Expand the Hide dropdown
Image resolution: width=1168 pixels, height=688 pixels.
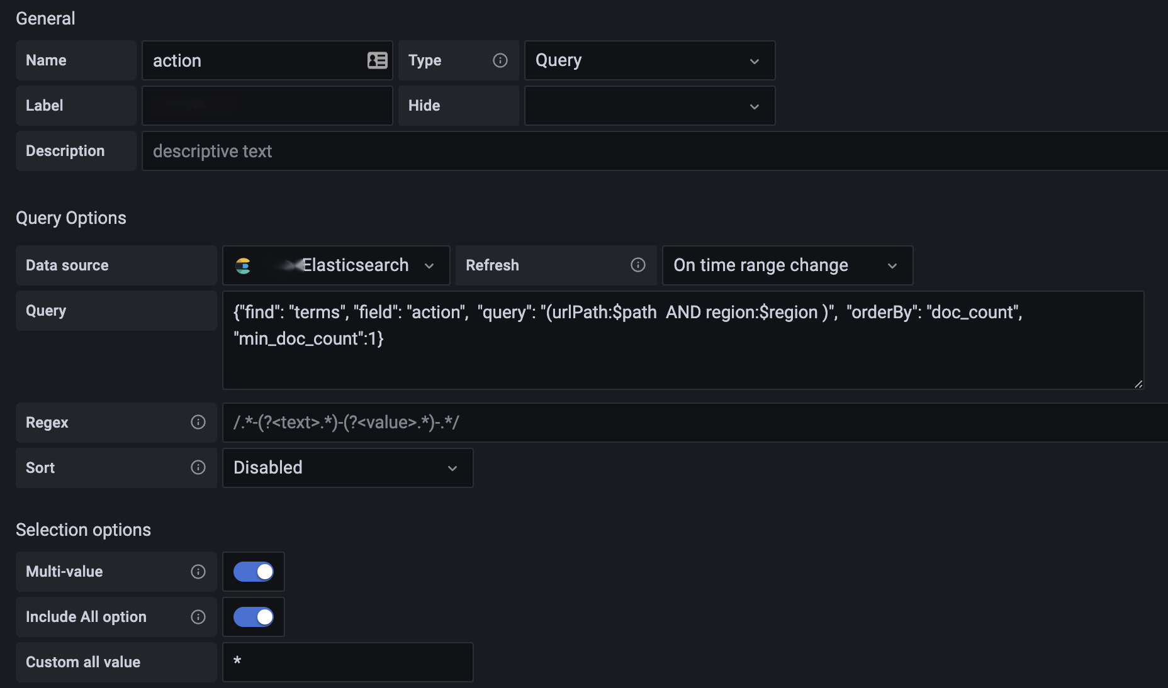tap(649, 106)
